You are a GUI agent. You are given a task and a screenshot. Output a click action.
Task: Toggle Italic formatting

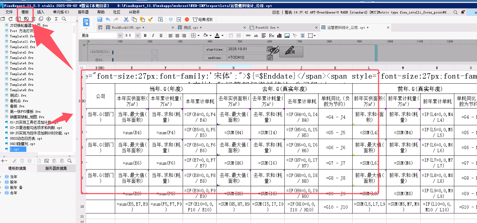click(x=153, y=36)
